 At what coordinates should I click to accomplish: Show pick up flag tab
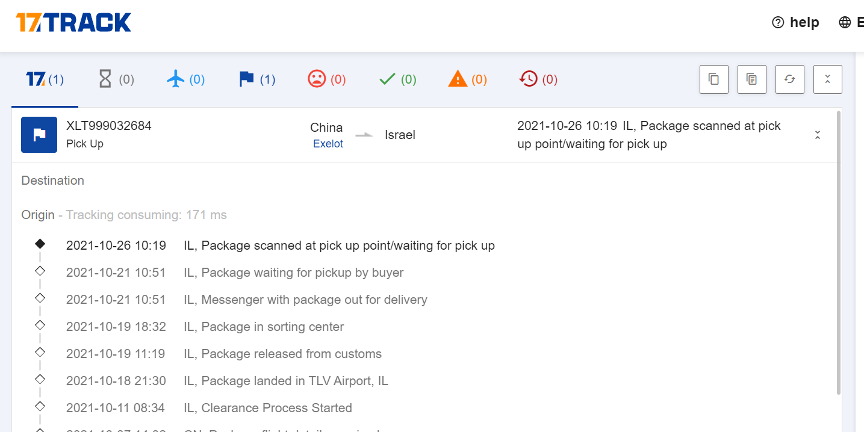[257, 79]
